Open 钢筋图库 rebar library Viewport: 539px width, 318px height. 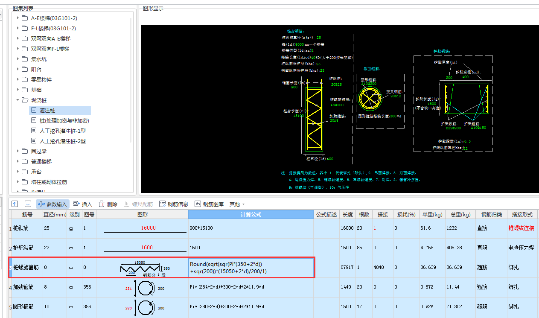point(209,204)
